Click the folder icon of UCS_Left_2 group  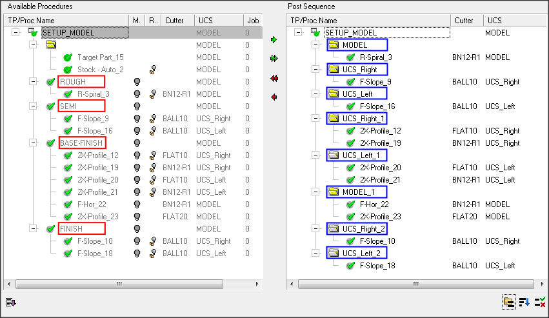334,253
